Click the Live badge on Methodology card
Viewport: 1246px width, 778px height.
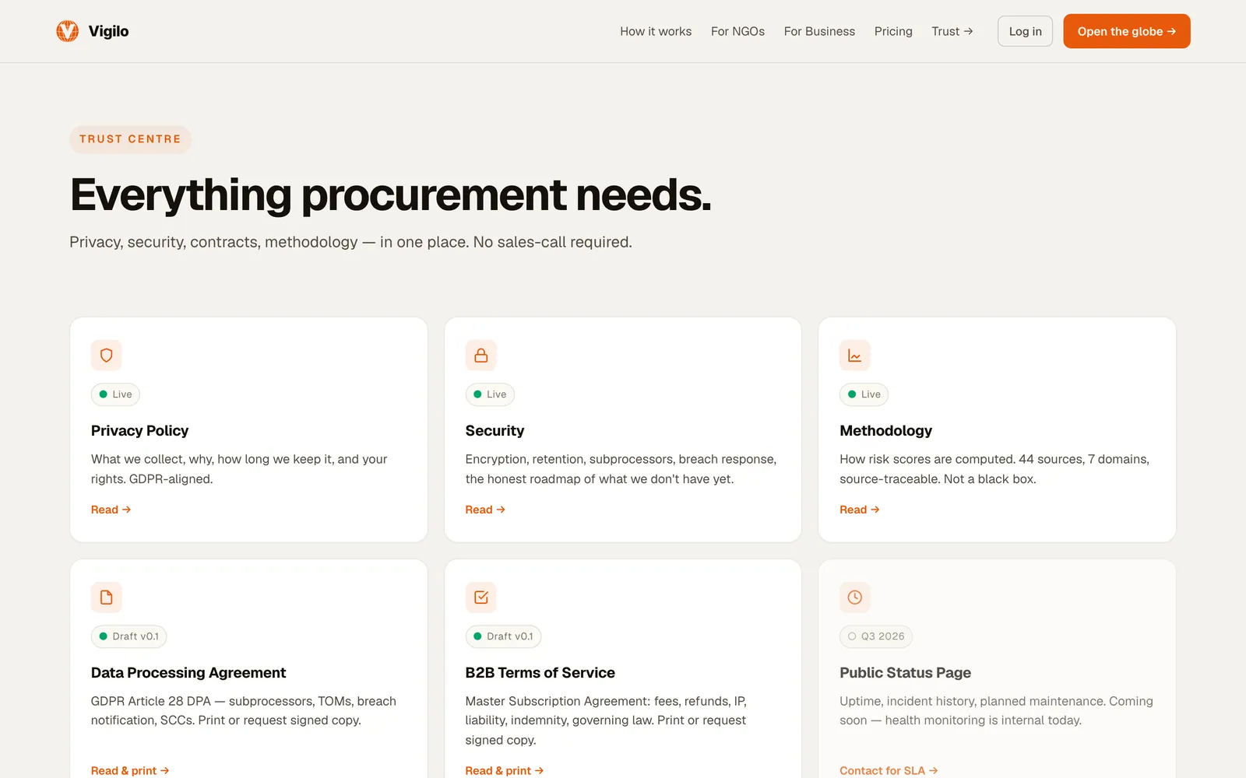pos(864,394)
